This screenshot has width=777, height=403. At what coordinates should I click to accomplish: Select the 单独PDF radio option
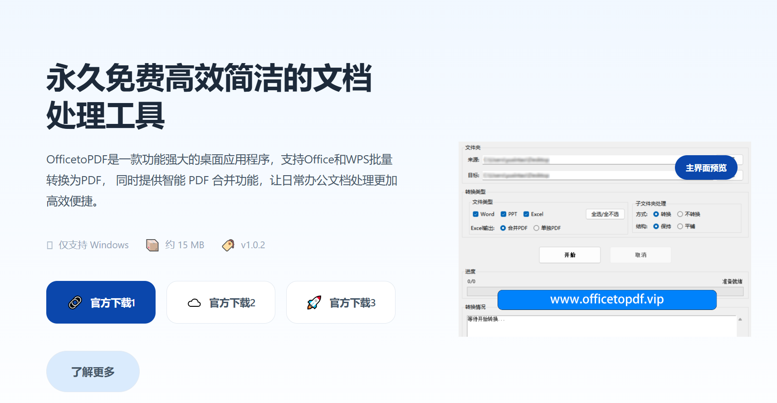tap(536, 228)
